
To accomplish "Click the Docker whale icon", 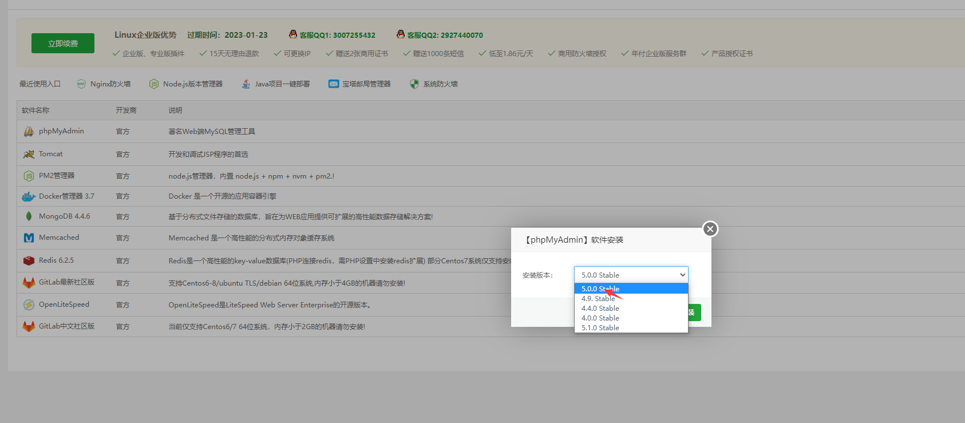I will tap(29, 196).
